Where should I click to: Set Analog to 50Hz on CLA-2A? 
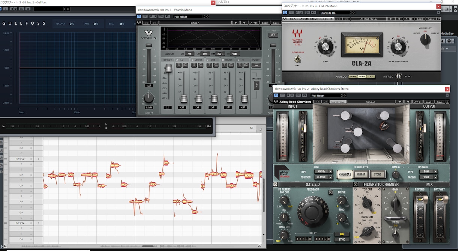tap(353, 77)
